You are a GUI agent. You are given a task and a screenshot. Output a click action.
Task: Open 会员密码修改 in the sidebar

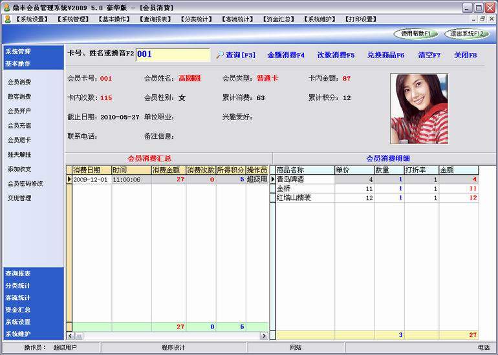tap(25, 183)
